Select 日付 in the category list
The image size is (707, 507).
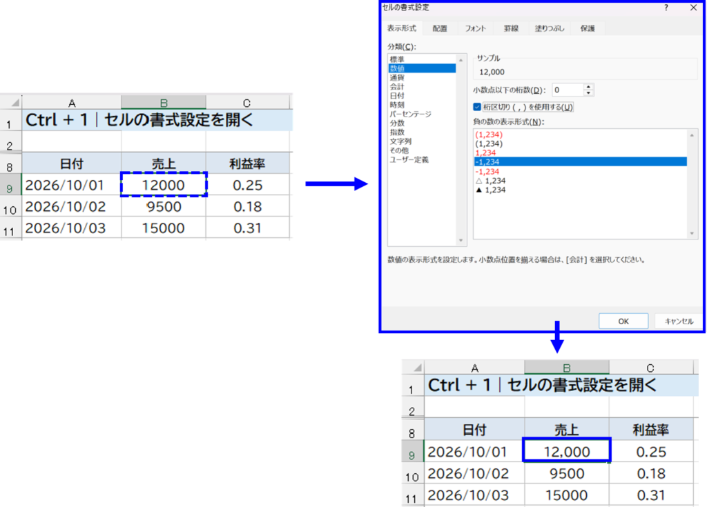(422, 96)
